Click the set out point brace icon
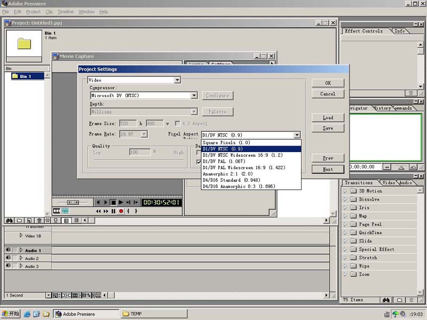The image size is (427, 320). pos(136,211)
